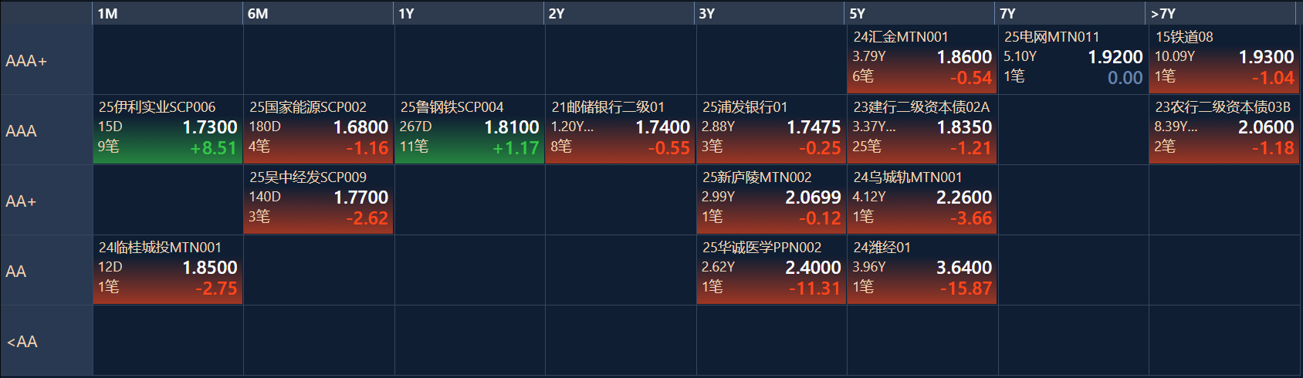Click the 23农行二级资本债03B tile
Viewport: 1303px width, 378px height.
click(x=1224, y=130)
